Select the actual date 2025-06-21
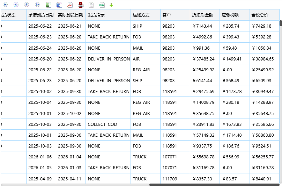 [71, 26]
